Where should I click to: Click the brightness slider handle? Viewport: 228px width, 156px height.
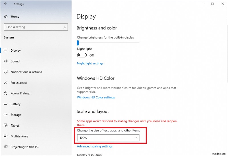pos(78,43)
